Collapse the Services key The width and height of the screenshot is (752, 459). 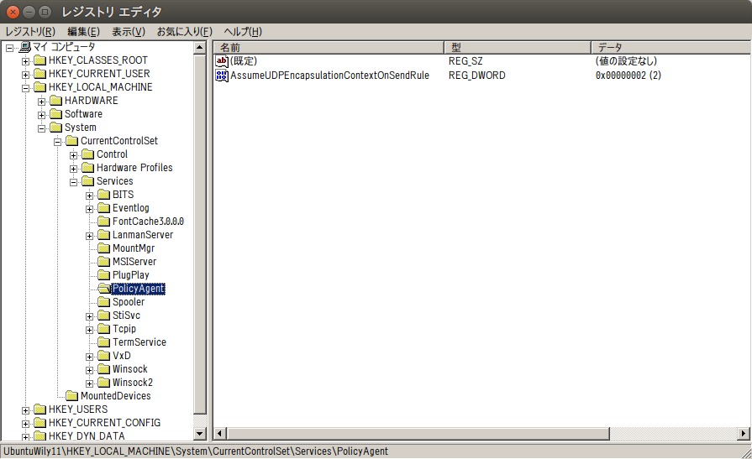point(73,182)
